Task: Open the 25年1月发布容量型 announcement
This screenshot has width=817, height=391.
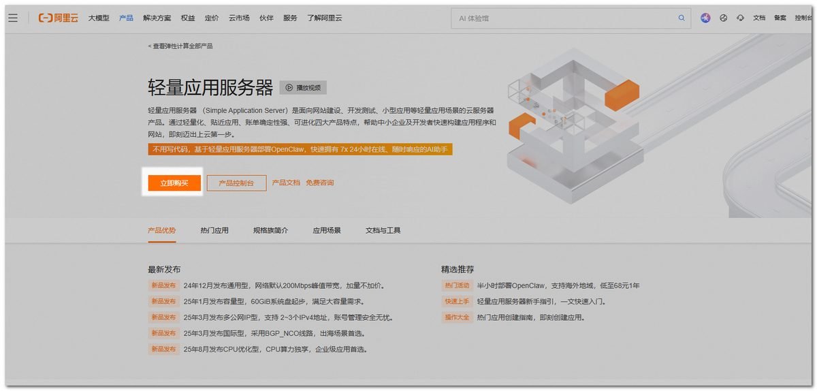Action: (274, 301)
